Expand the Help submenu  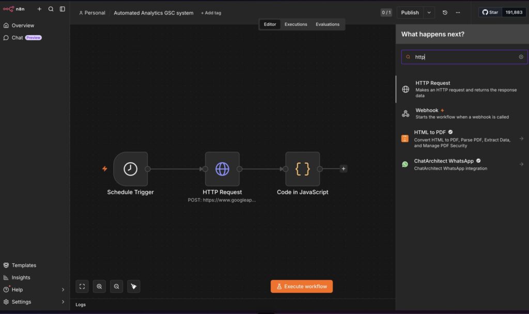[63, 289]
